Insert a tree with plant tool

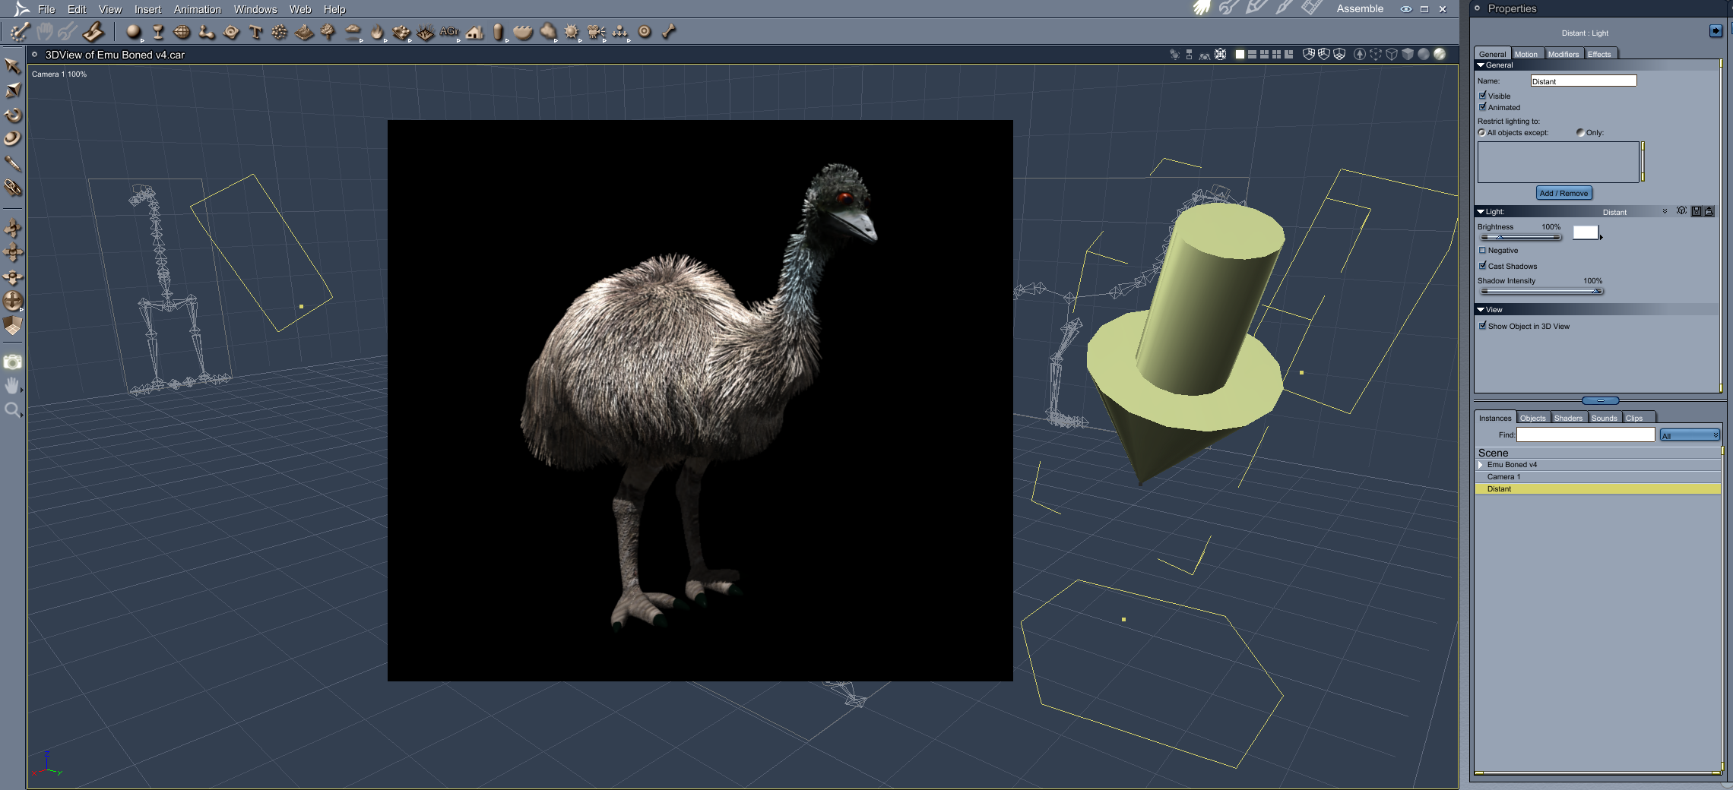(x=328, y=32)
